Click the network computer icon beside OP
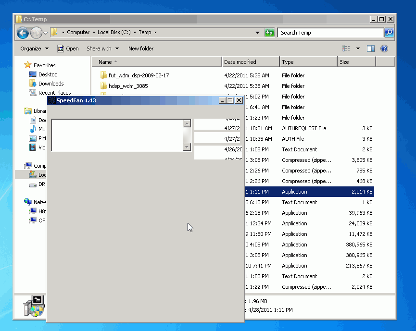This screenshot has width=416, height=331. pyautogui.click(x=33, y=220)
